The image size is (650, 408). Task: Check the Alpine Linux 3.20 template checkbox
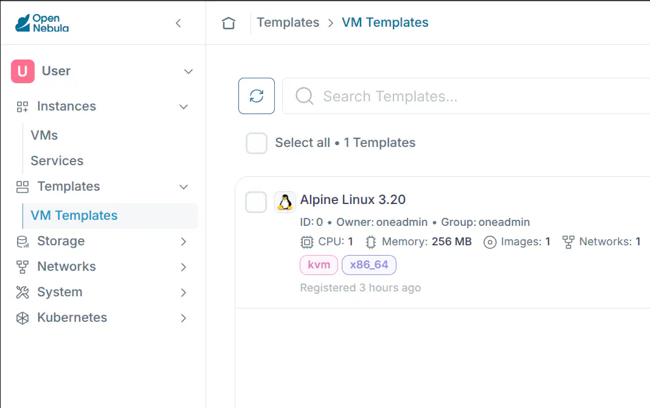coord(256,202)
